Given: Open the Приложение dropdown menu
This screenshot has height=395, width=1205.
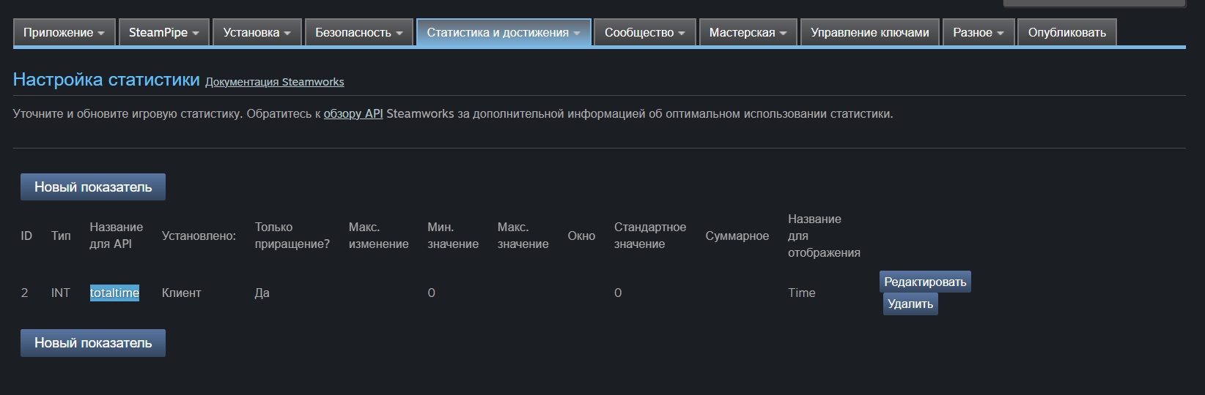Looking at the screenshot, I should [x=65, y=32].
